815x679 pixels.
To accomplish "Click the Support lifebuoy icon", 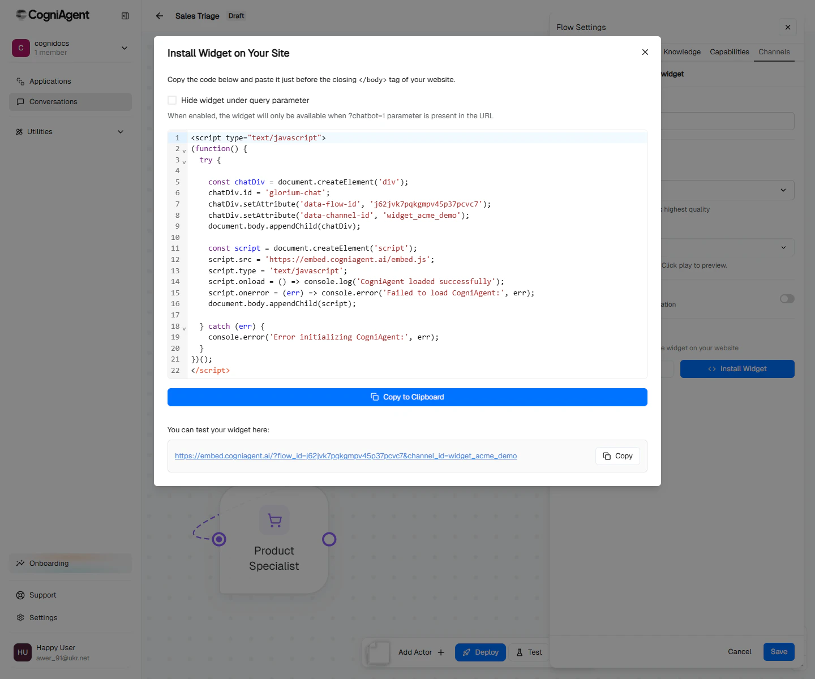I will [20, 595].
